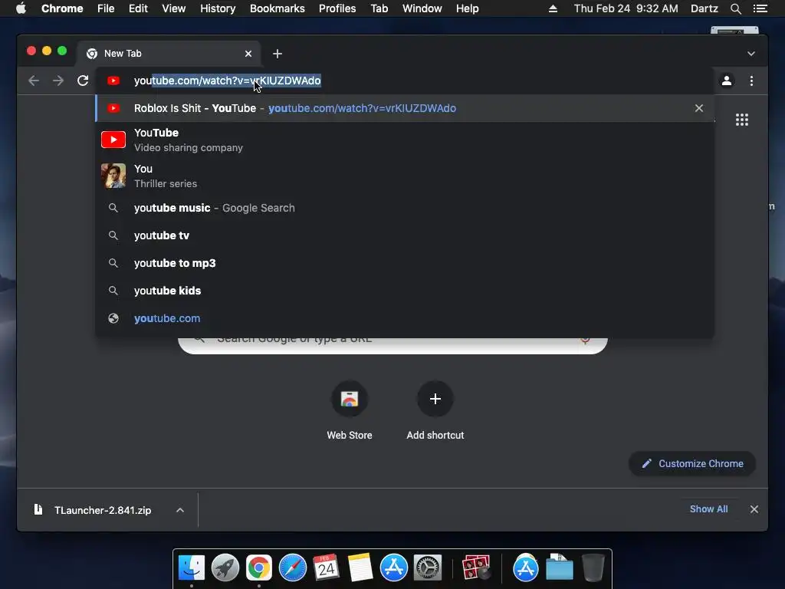Expand the TLauncher download options chevron
Viewport: 785px width, 589px height.
(179, 510)
